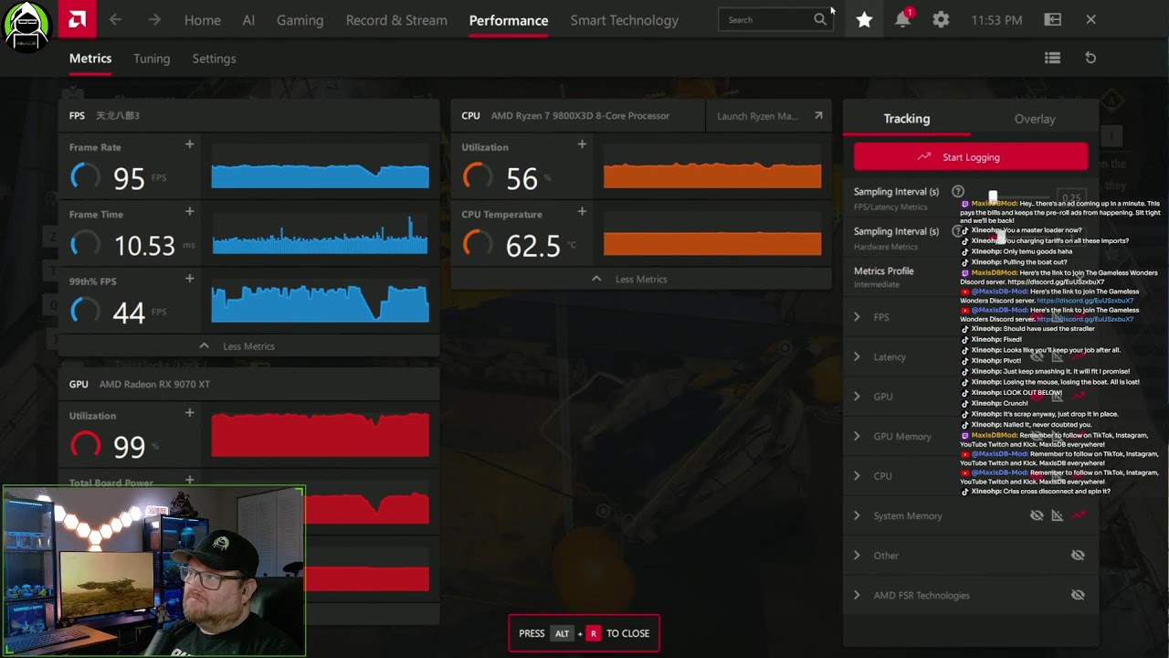Open the settings gear

[941, 19]
